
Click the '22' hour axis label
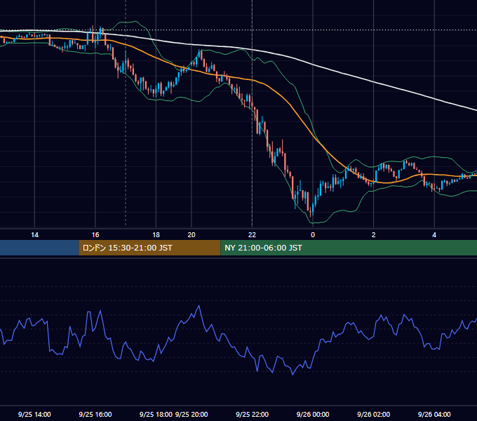tap(252, 235)
